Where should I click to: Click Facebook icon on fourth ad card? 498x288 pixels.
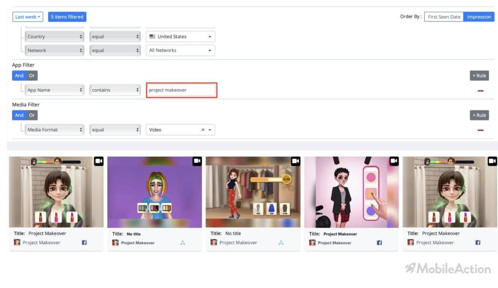(x=379, y=243)
